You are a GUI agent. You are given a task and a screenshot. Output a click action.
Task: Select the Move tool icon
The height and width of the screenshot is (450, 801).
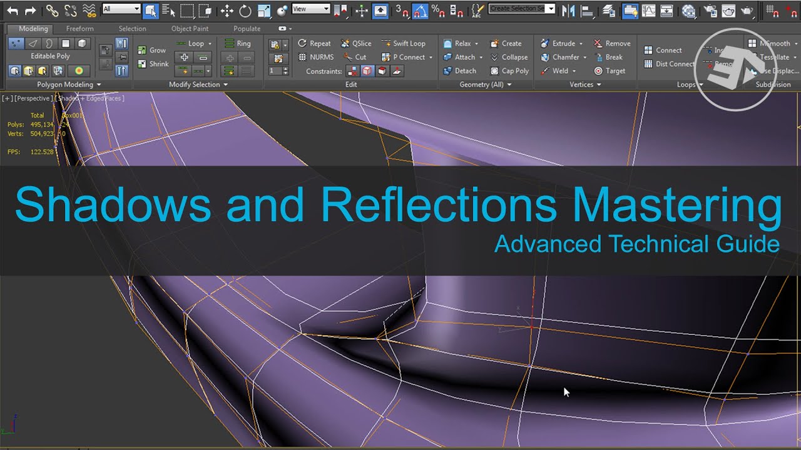click(227, 10)
